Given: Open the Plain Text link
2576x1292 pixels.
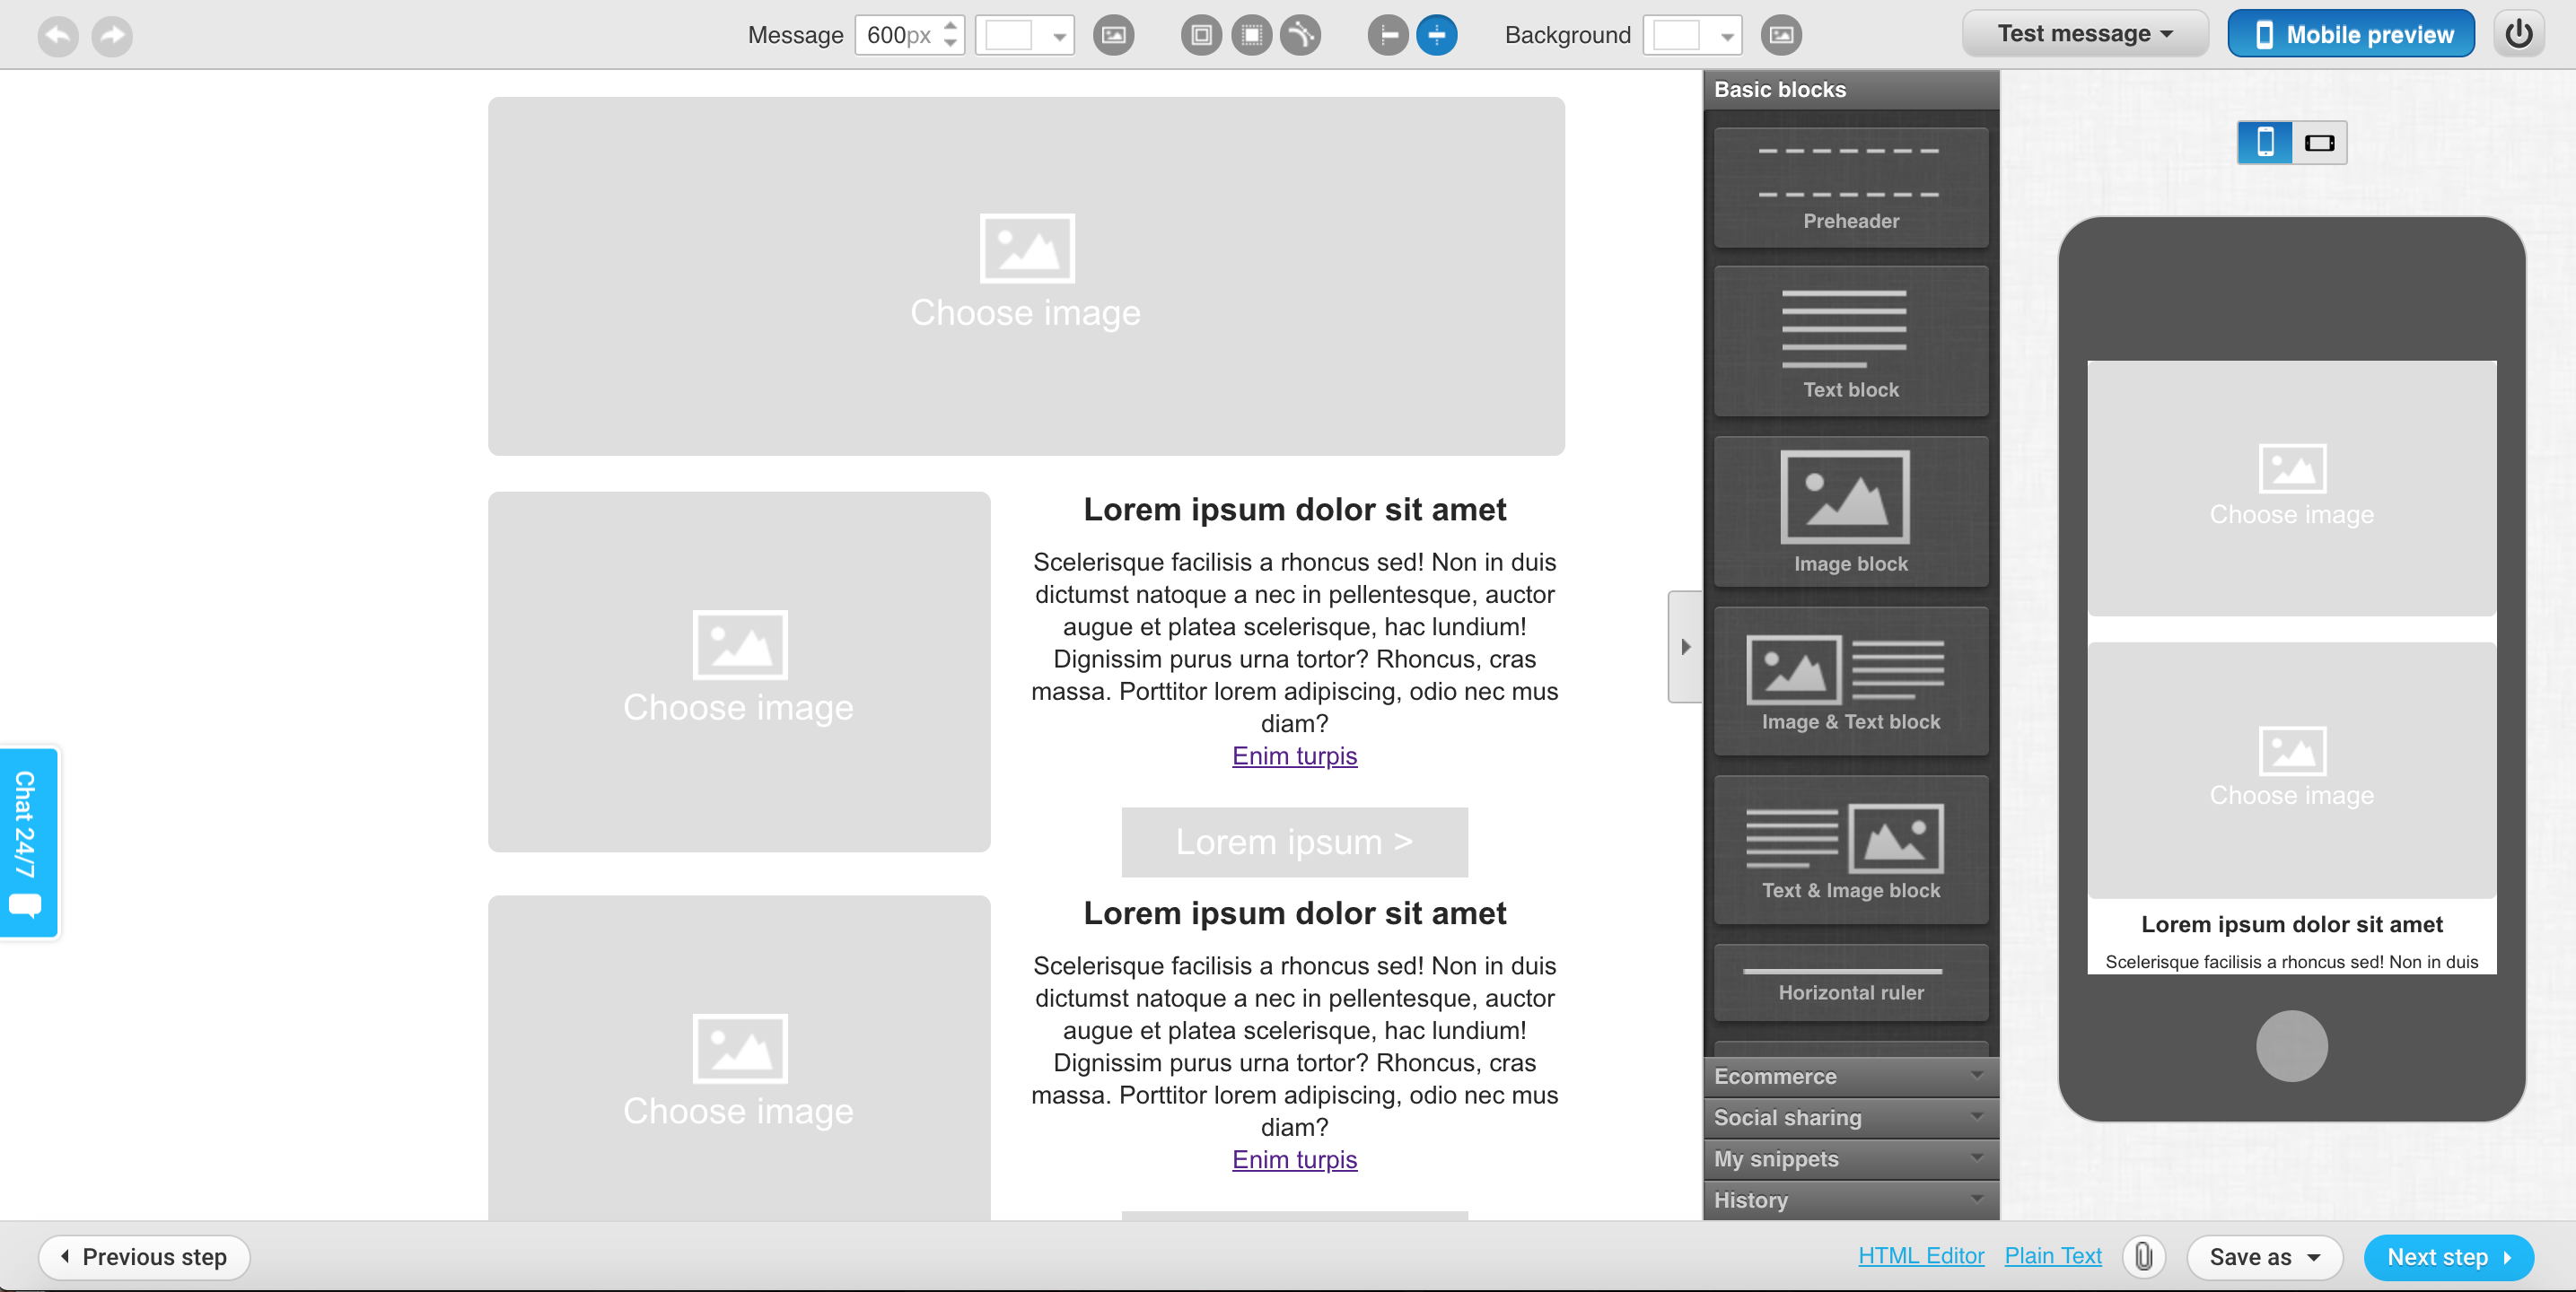Looking at the screenshot, I should [x=2053, y=1256].
